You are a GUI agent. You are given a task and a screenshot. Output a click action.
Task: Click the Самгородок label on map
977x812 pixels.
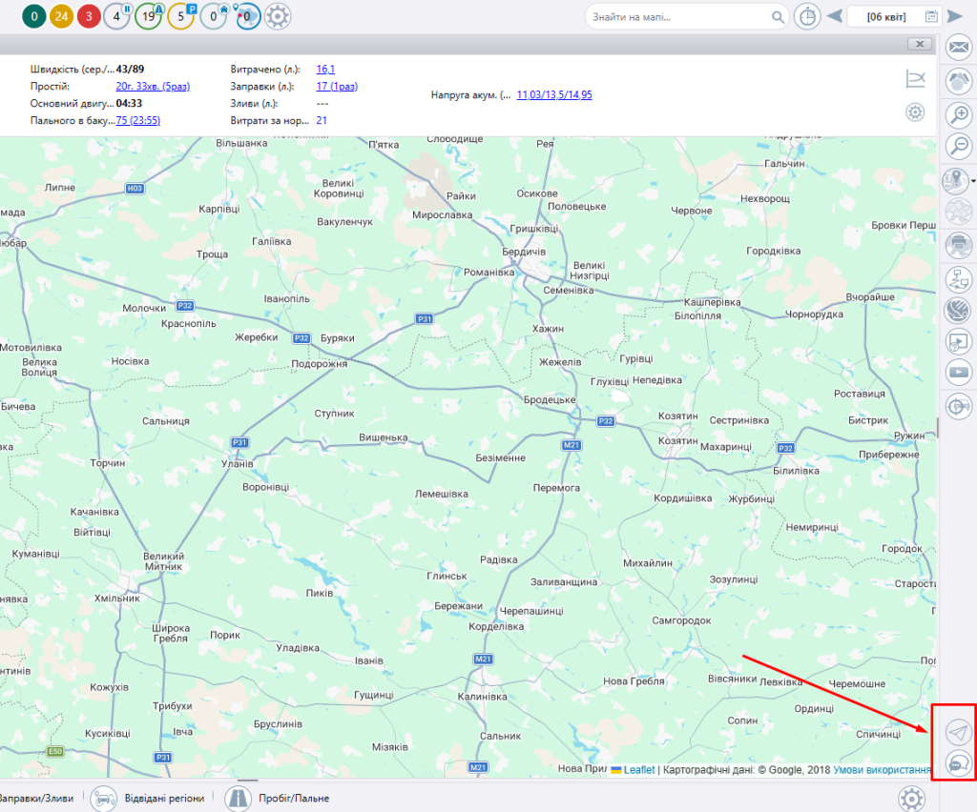(681, 620)
